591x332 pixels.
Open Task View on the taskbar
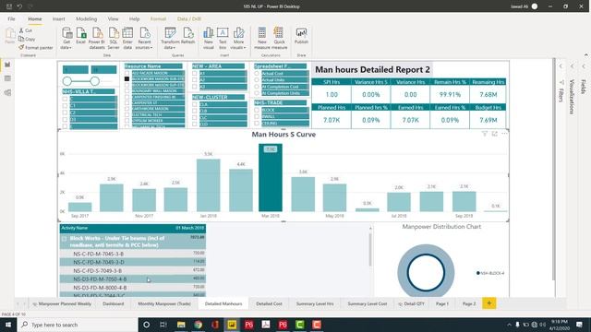163,325
